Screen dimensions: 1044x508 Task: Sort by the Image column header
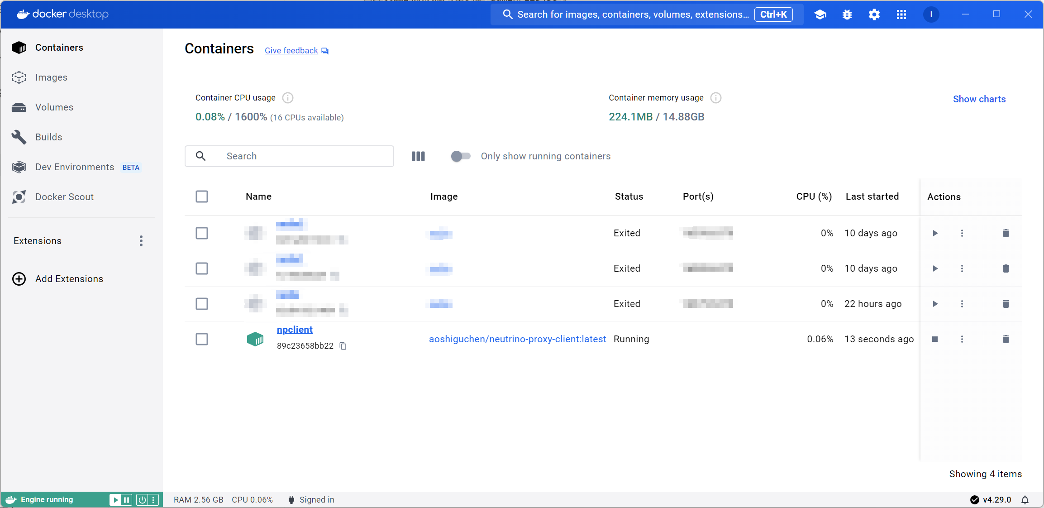pyautogui.click(x=444, y=196)
